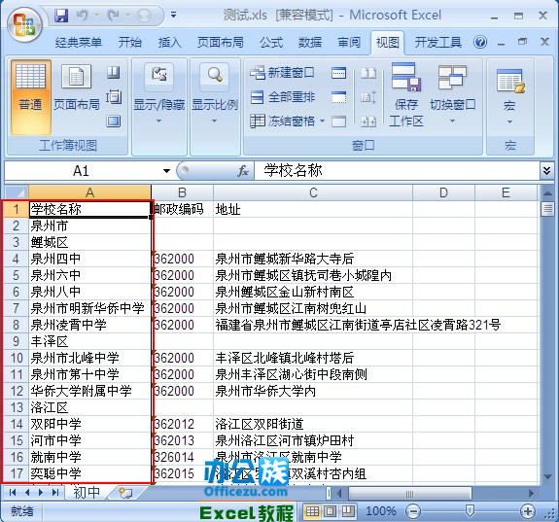Open 切换窗口 switch windows dropdown
The image size is (559, 522).
pyautogui.click(x=452, y=95)
